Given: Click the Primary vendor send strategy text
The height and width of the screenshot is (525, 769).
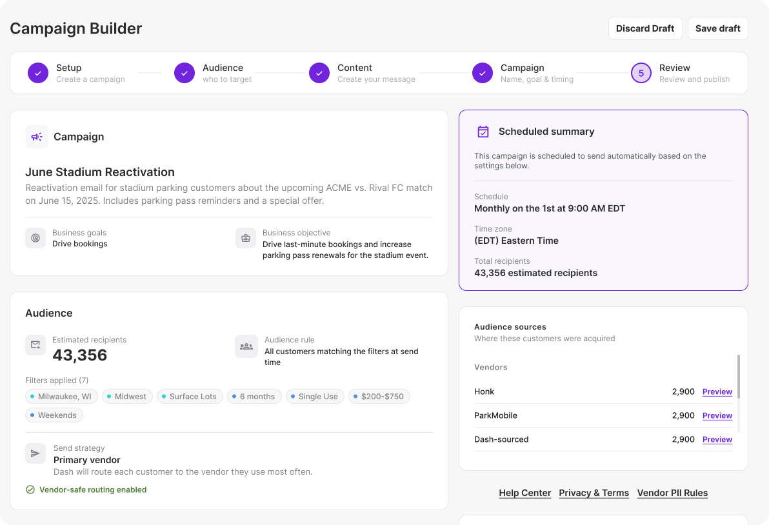Looking at the screenshot, I should [87, 460].
